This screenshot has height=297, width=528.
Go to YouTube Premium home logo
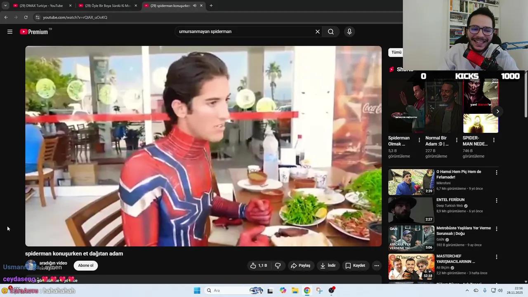pos(34,32)
